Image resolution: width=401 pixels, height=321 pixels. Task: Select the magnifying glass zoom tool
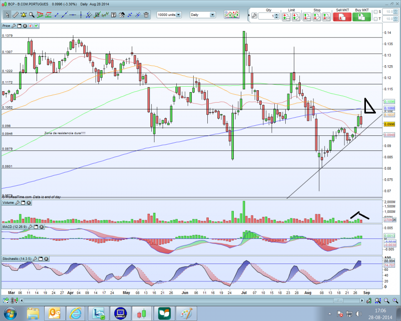[32, 15]
